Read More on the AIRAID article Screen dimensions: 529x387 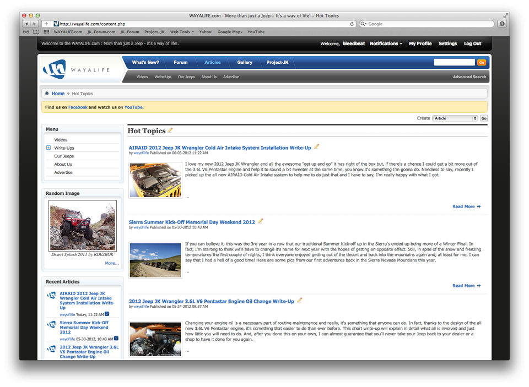[466, 206]
